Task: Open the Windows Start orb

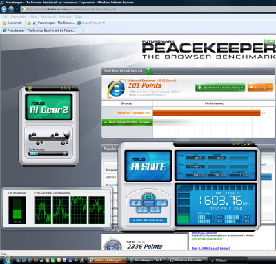Action: (x=7, y=260)
